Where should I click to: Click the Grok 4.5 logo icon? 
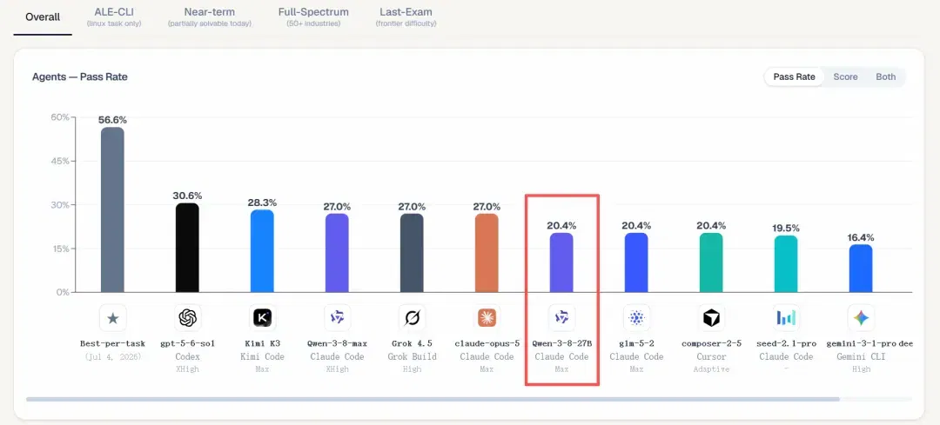click(x=412, y=318)
